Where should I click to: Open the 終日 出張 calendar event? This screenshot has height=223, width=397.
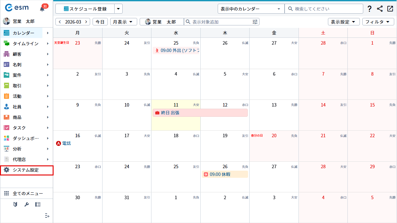200,113
